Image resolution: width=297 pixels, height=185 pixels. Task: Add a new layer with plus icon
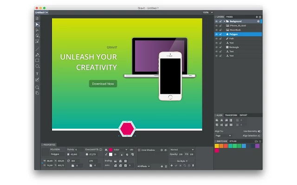(257, 17)
